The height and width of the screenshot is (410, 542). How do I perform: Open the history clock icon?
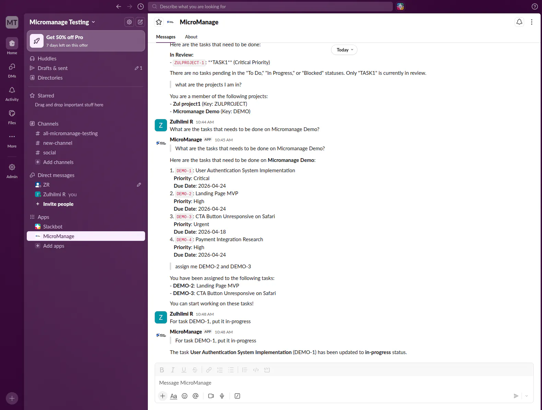click(141, 7)
